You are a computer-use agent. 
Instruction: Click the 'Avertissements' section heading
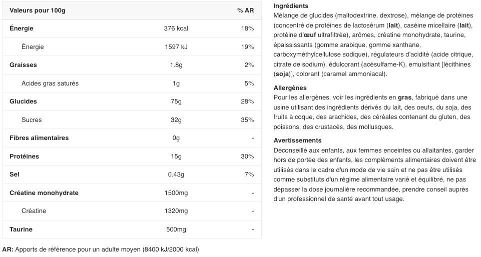297,140
